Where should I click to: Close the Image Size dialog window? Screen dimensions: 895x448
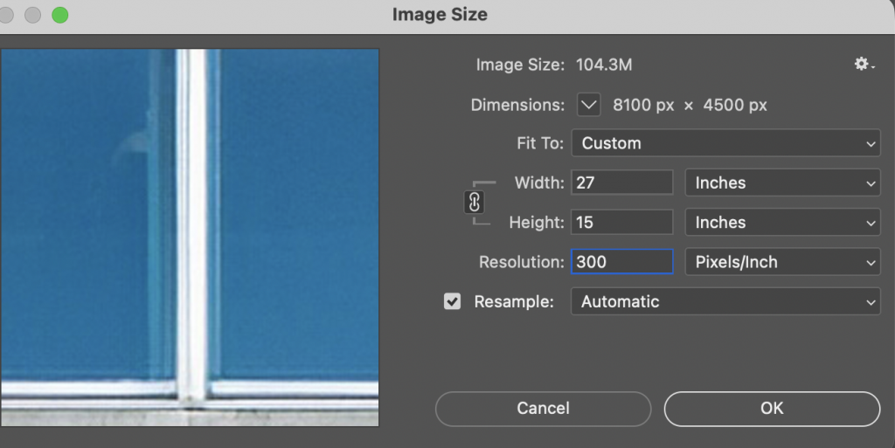coord(7,15)
